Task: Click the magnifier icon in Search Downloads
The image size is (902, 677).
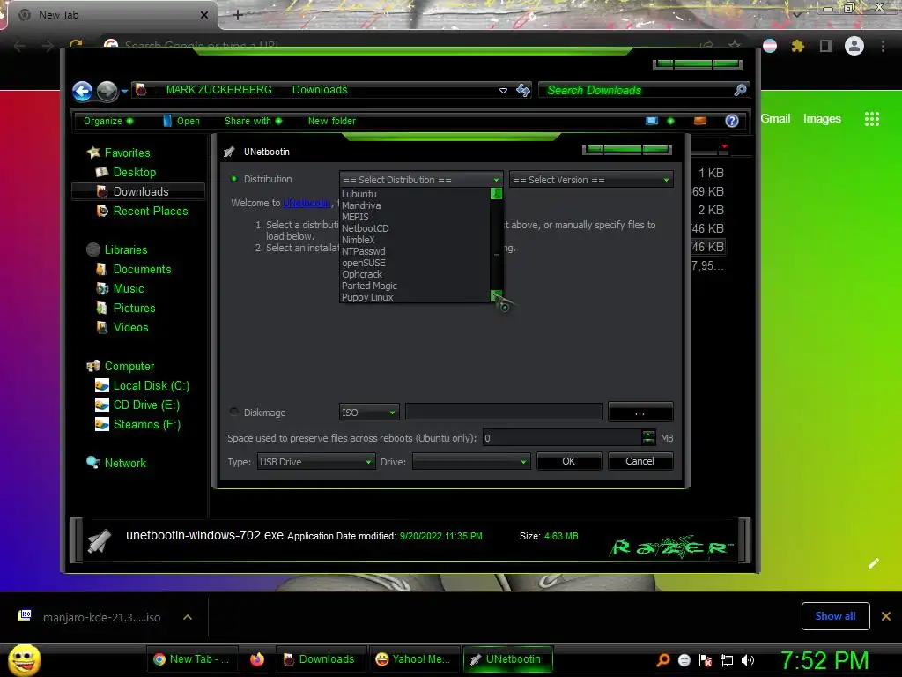Action: (740, 90)
